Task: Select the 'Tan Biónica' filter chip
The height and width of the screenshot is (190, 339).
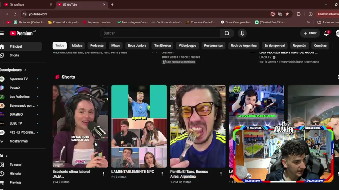Action: tap(163, 45)
